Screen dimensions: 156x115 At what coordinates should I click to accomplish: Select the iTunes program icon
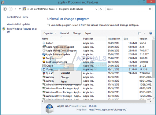click(44, 69)
